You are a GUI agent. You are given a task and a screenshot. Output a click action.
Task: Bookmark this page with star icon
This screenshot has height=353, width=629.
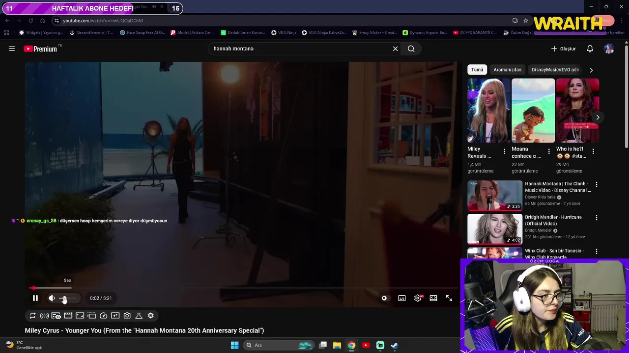tap(526, 21)
